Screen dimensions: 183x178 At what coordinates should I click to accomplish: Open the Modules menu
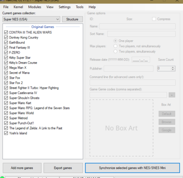click(x=35, y=7)
